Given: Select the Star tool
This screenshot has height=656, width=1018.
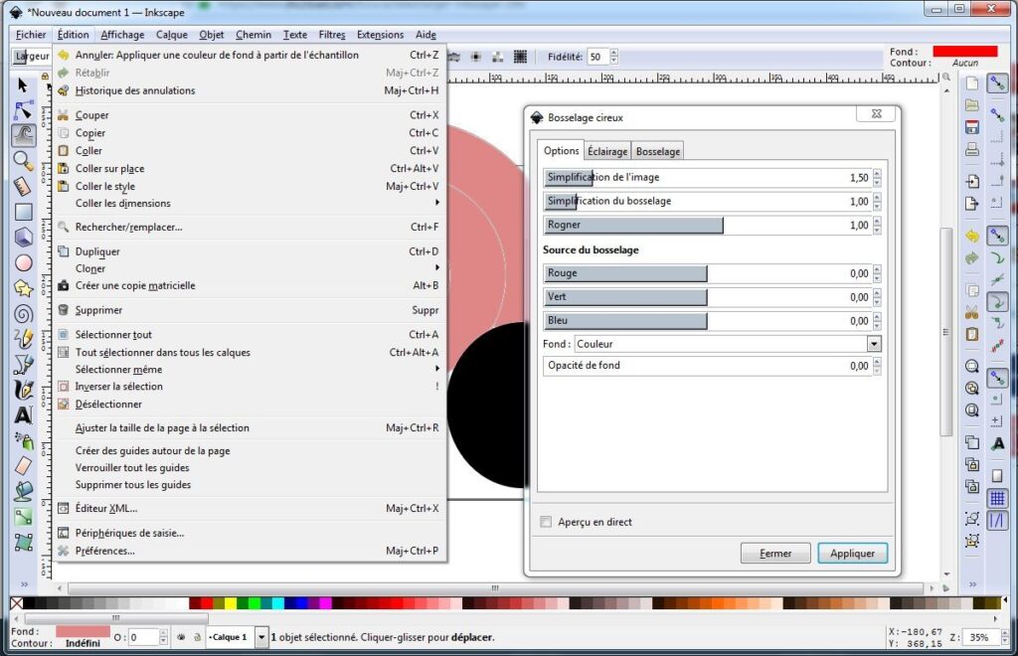Looking at the screenshot, I should [22, 289].
